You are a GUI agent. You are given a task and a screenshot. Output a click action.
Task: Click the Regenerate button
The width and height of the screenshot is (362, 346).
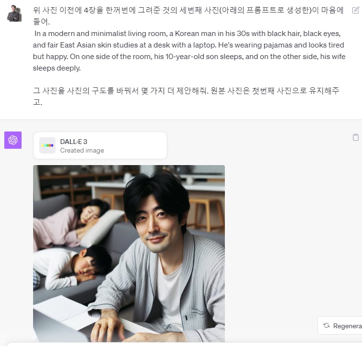tap(340, 326)
